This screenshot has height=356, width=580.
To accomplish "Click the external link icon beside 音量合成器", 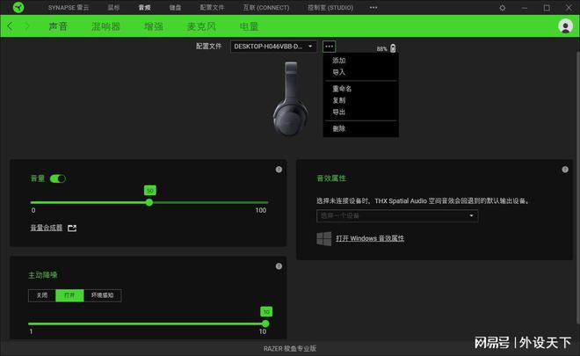I will click(x=72, y=228).
